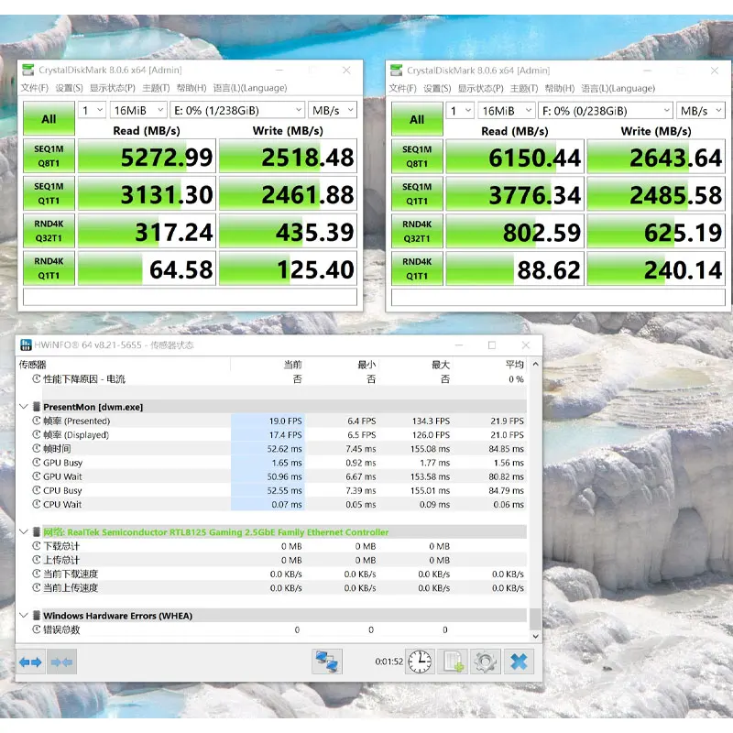Run RND4K Q32T1 test in E: window
This screenshot has height=733, width=733.
click(x=49, y=231)
